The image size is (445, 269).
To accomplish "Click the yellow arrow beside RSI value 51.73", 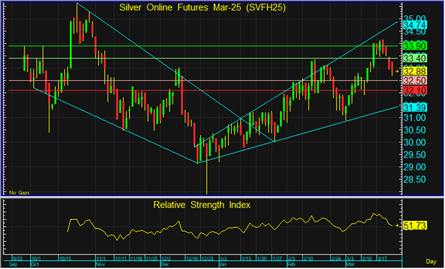I will click(x=398, y=225).
